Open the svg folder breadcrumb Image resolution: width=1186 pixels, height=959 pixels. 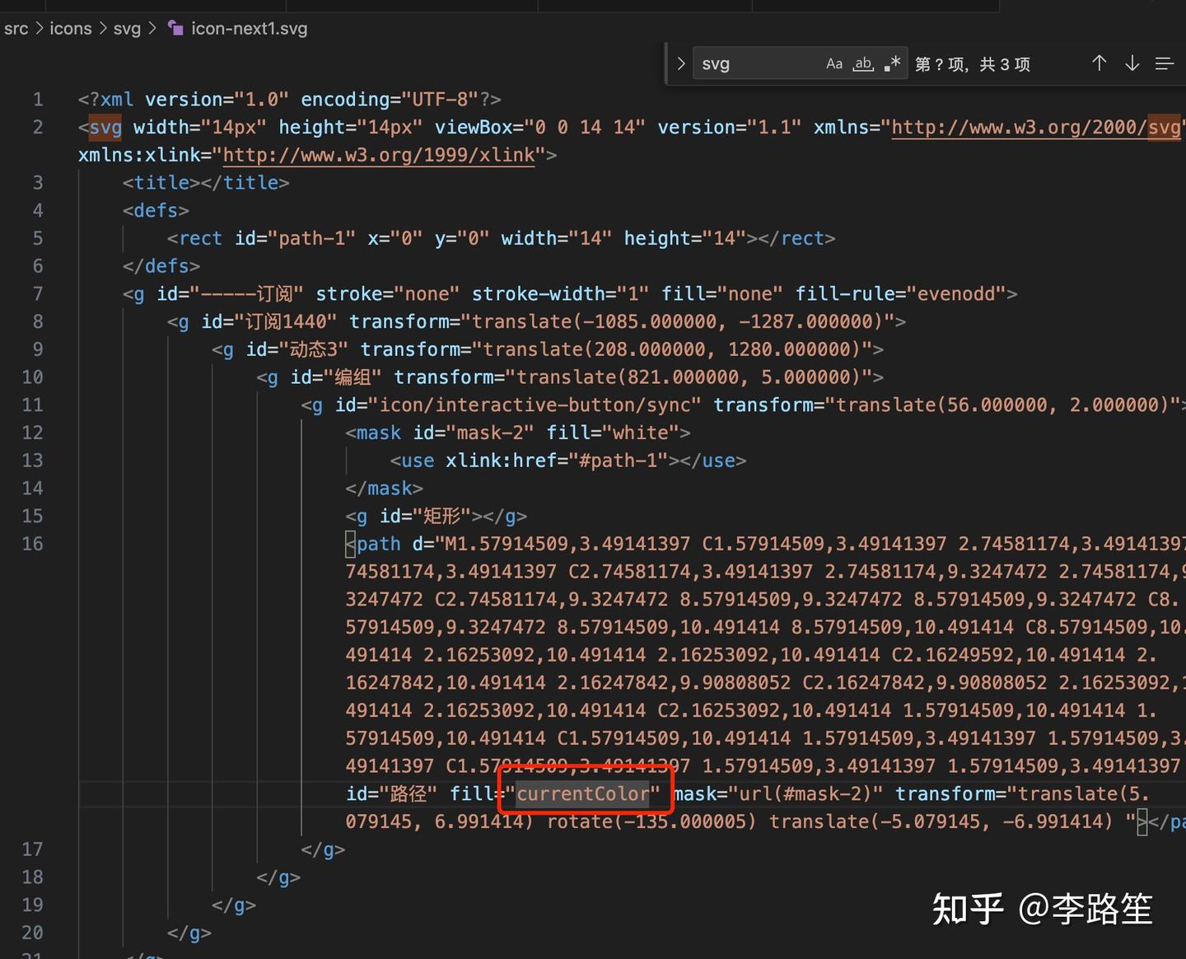[x=127, y=28]
